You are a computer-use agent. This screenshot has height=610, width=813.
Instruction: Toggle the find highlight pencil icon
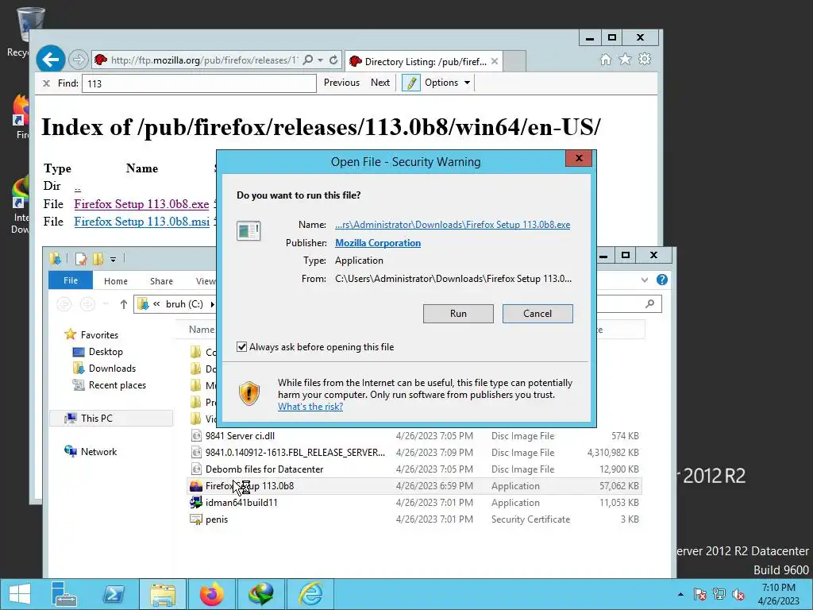coord(410,83)
